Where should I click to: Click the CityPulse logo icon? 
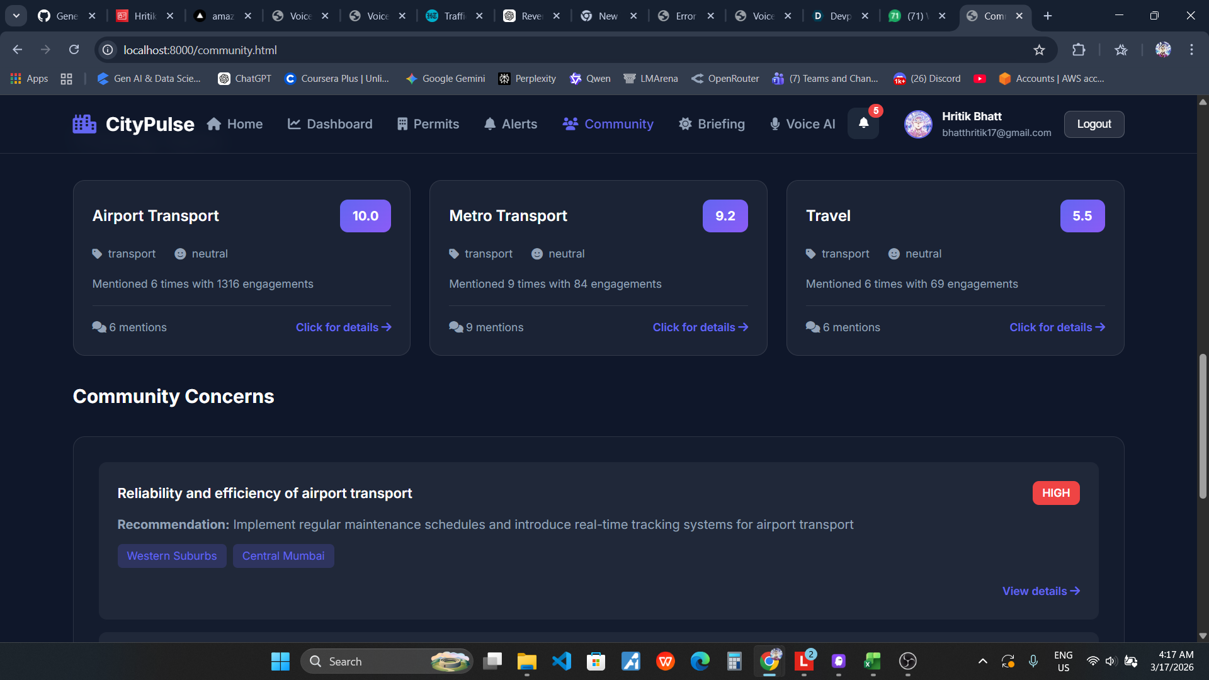(x=84, y=124)
